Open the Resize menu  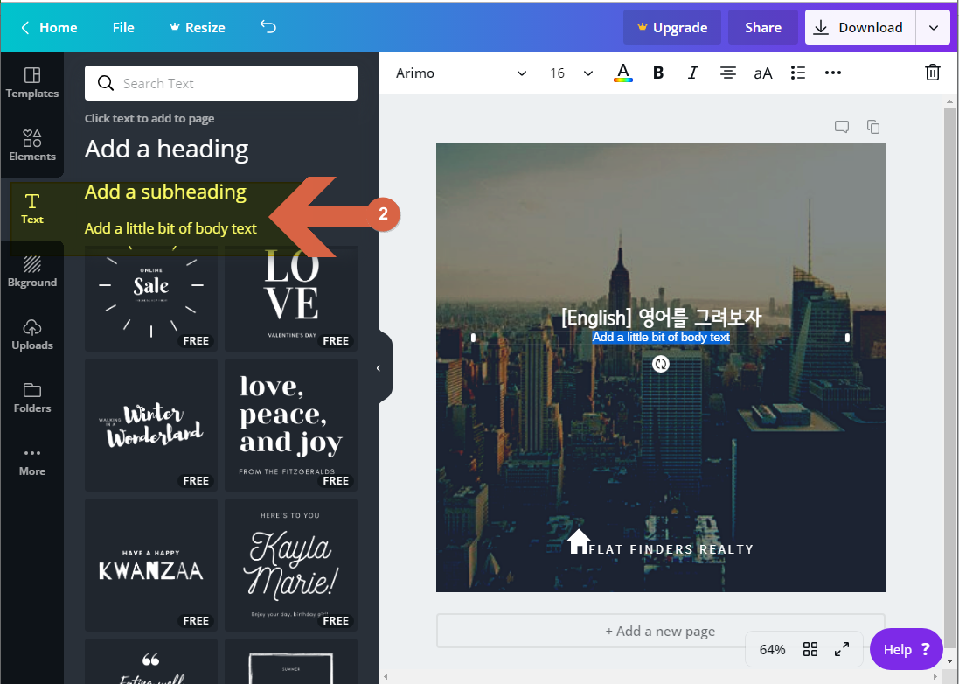197,27
